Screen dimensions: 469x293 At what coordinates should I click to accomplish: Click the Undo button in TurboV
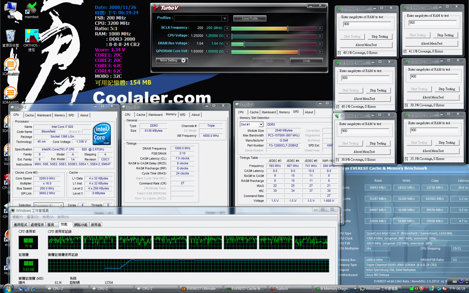(306, 61)
